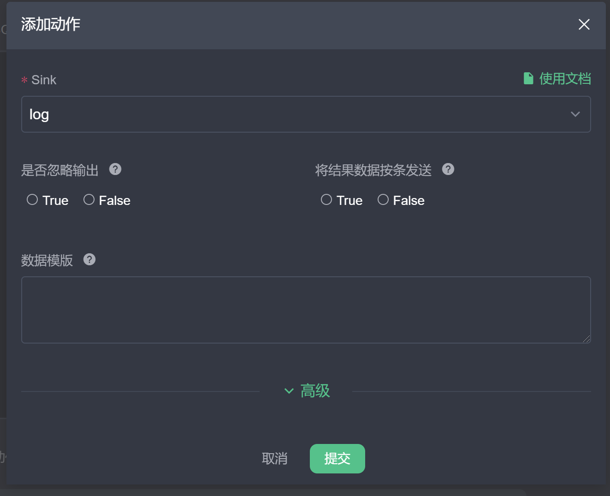Image resolution: width=610 pixels, height=496 pixels.
Task: Select True for 是否忽略输出
Action: [32, 199]
